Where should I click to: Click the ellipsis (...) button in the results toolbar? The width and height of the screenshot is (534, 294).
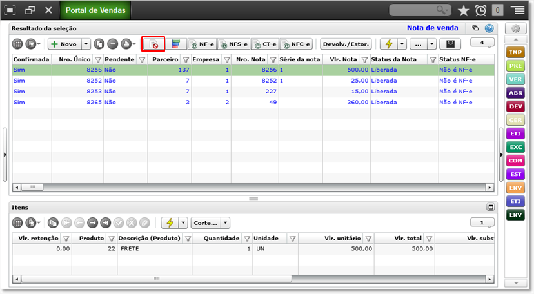click(419, 44)
